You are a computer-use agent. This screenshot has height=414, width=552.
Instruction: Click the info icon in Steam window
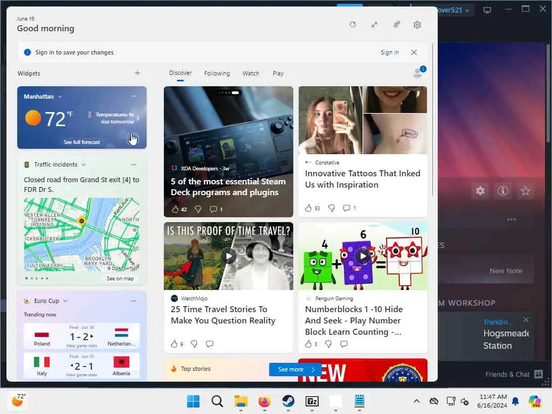point(502,191)
